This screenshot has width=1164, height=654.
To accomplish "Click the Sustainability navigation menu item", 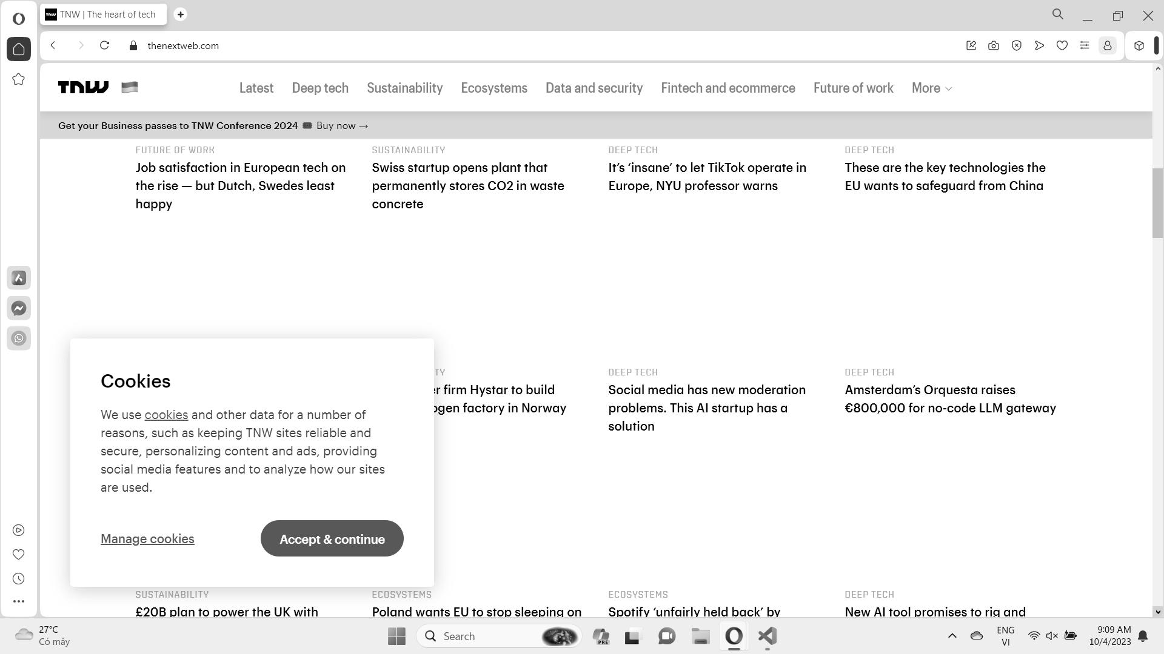I will point(404,88).
